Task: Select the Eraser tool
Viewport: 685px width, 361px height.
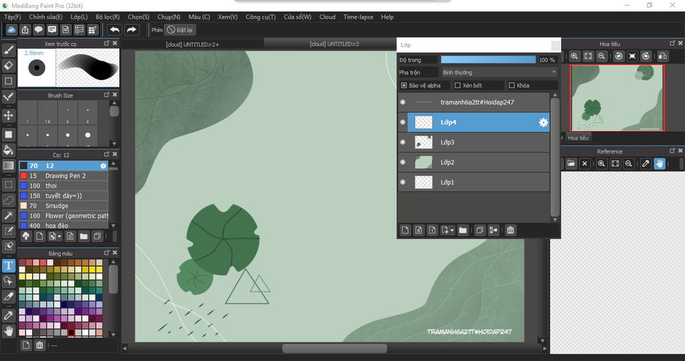Action: pos(8,65)
